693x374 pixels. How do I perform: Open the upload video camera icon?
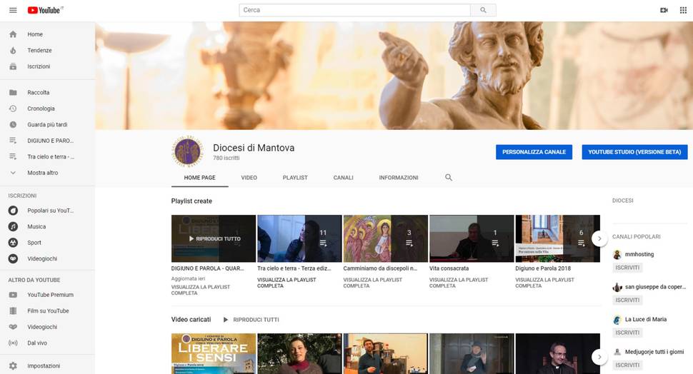coord(664,10)
